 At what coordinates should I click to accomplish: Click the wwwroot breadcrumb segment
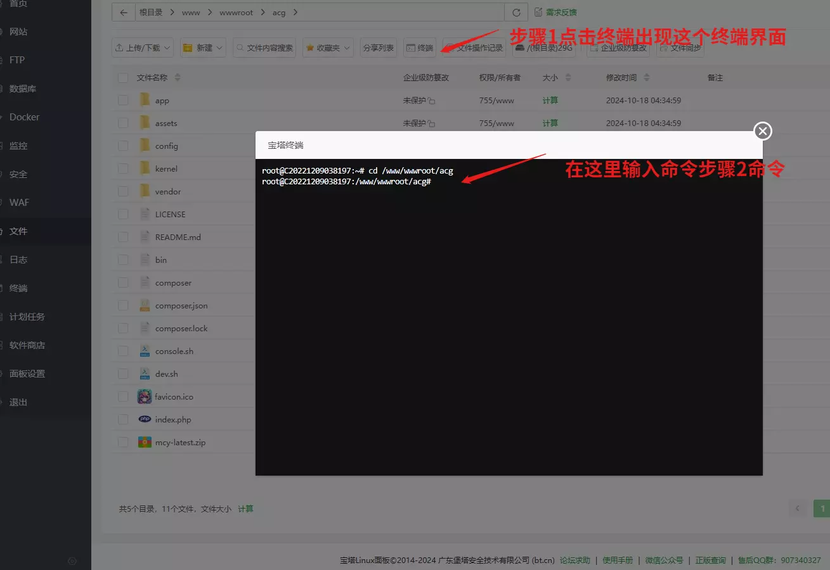click(x=237, y=12)
